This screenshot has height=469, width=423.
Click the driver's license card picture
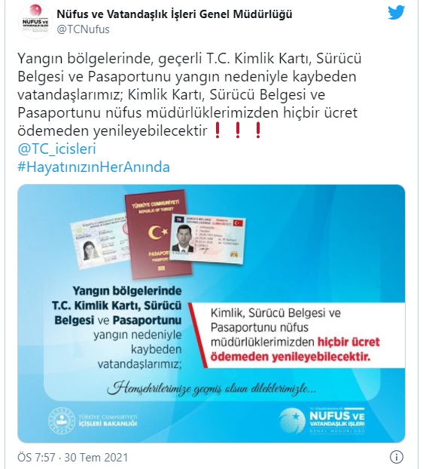pyautogui.click(x=208, y=239)
